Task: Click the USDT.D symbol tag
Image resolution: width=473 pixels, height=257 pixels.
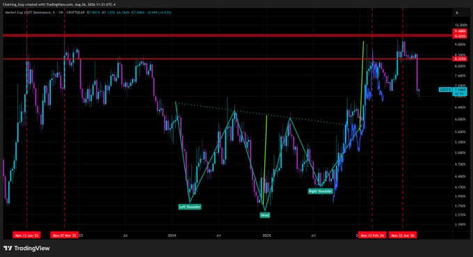Action: click(x=446, y=90)
